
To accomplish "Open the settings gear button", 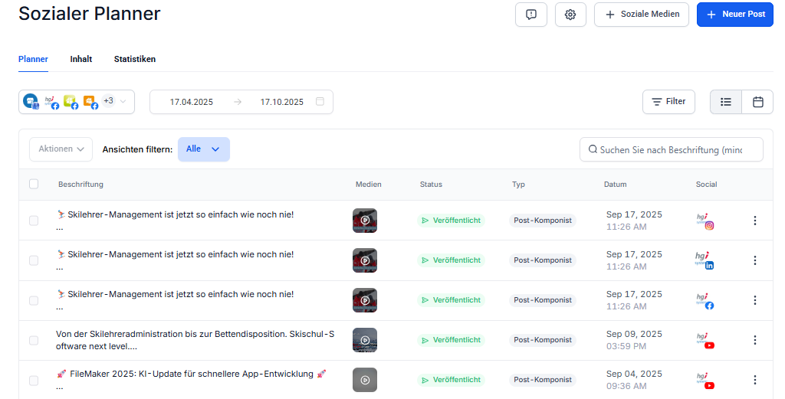I will (x=570, y=15).
